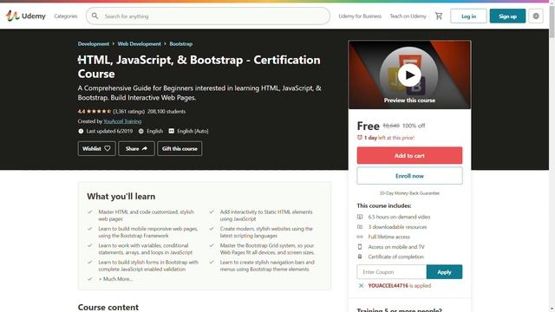
Task: Click '6.5 hours on-demand video' text
Action: click(399, 217)
